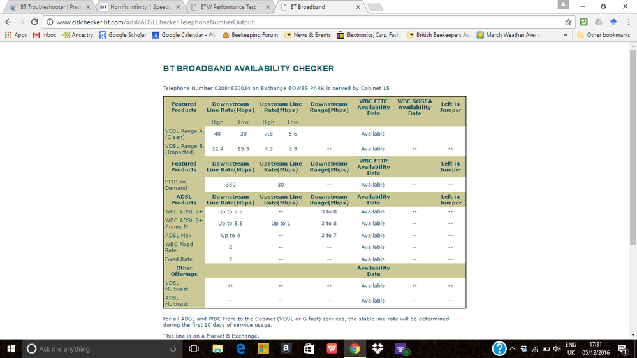Open the Action Center notifications icon
The image size is (637, 358).
pyautogui.click(x=623, y=348)
